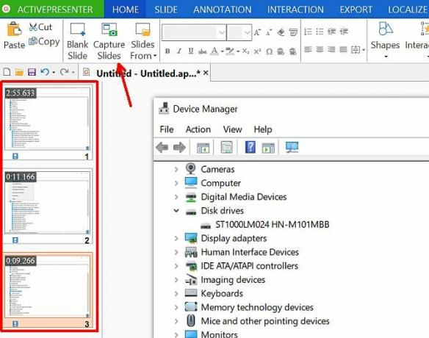The width and height of the screenshot is (429, 338).
Task: Redo the last undone action
Action: [65, 72]
